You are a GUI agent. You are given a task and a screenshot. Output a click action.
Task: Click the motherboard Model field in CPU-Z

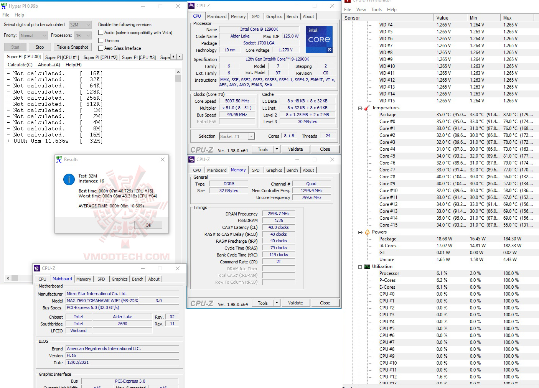tap(102, 301)
